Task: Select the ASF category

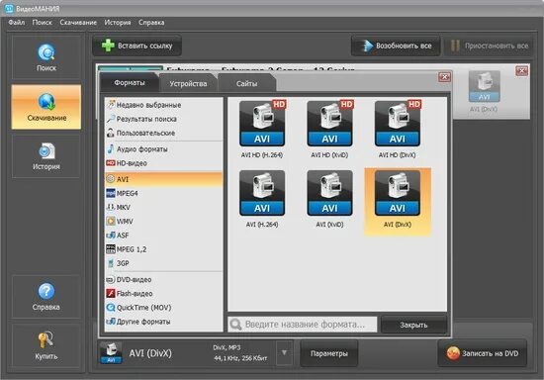Action: [163, 236]
